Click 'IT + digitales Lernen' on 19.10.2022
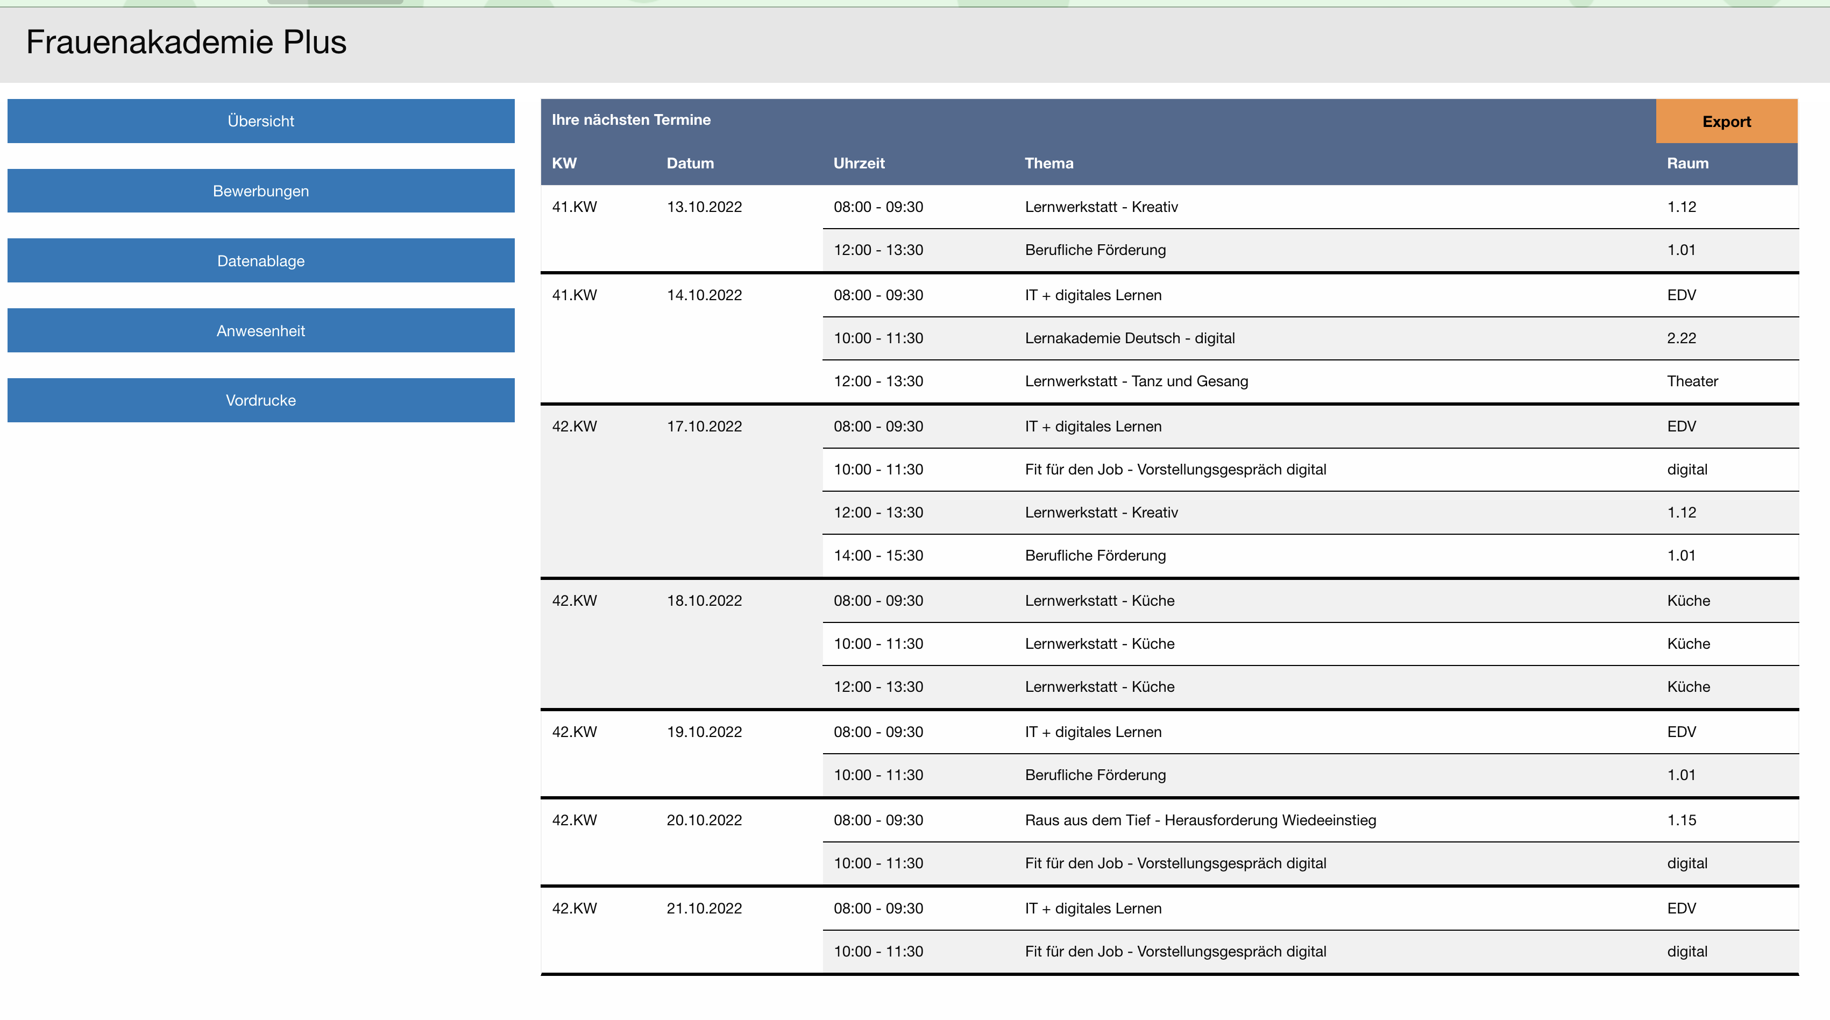Viewport: 1830px width, 1020px height. (x=1093, y=732)
